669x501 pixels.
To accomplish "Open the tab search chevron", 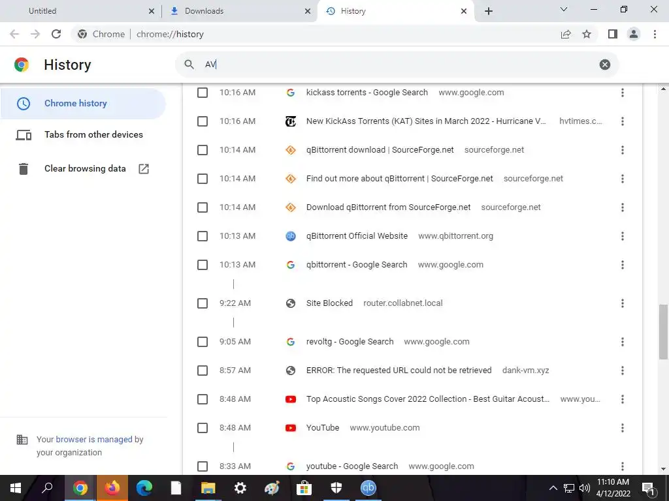I will 564,9.
